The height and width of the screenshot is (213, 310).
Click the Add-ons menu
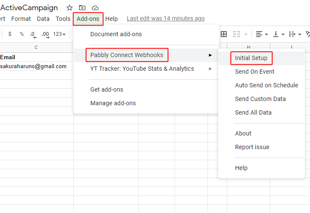pos(88,19)
